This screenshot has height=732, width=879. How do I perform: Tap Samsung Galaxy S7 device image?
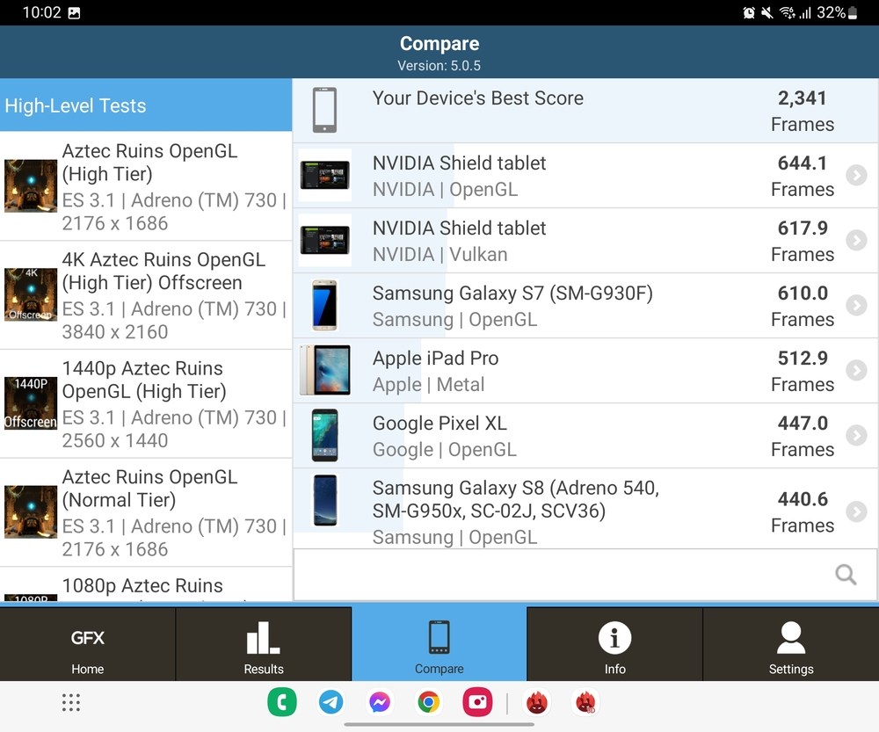[324, 305]
